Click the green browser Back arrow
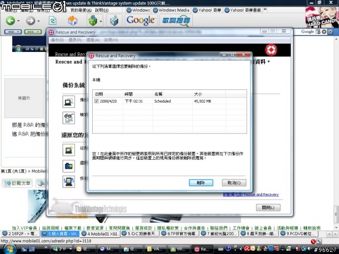The height and width of the screenshot is (254, 339). coord(10,21)
